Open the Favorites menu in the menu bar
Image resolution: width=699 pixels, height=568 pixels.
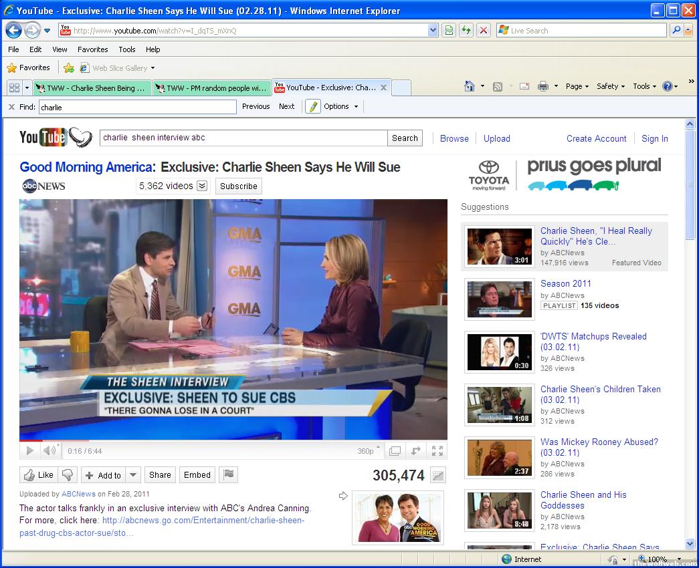[x=93, y=49]
